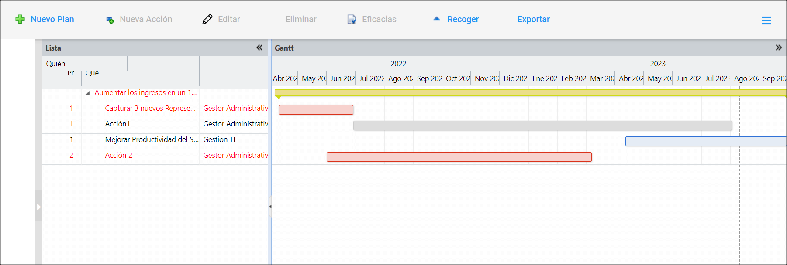
Task: Open Eficacias document icon
Action: pos(352,19)
